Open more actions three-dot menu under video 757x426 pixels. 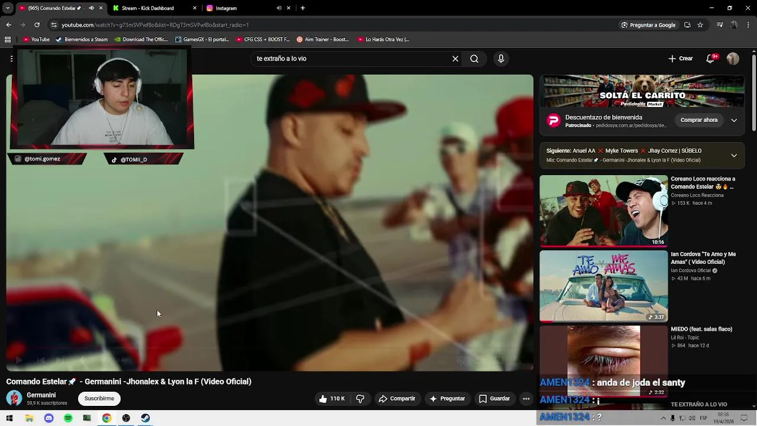[526, 399]
